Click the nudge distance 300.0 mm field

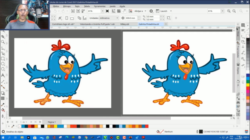pyautogui.click(x=131, y=18)
